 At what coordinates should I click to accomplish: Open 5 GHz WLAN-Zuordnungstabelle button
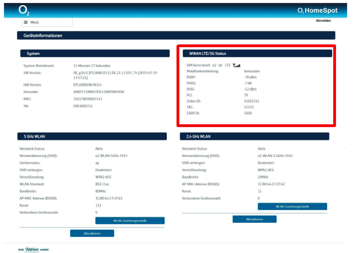pyautogui.click(x=130, y=221)
